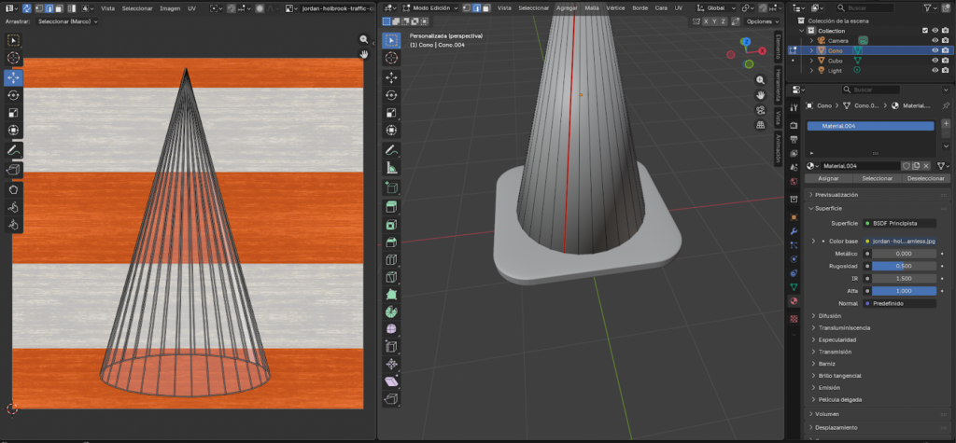Open the Malla menu in viewport header
The height and width of the screenshot is (443, 956).
(592, 7)
